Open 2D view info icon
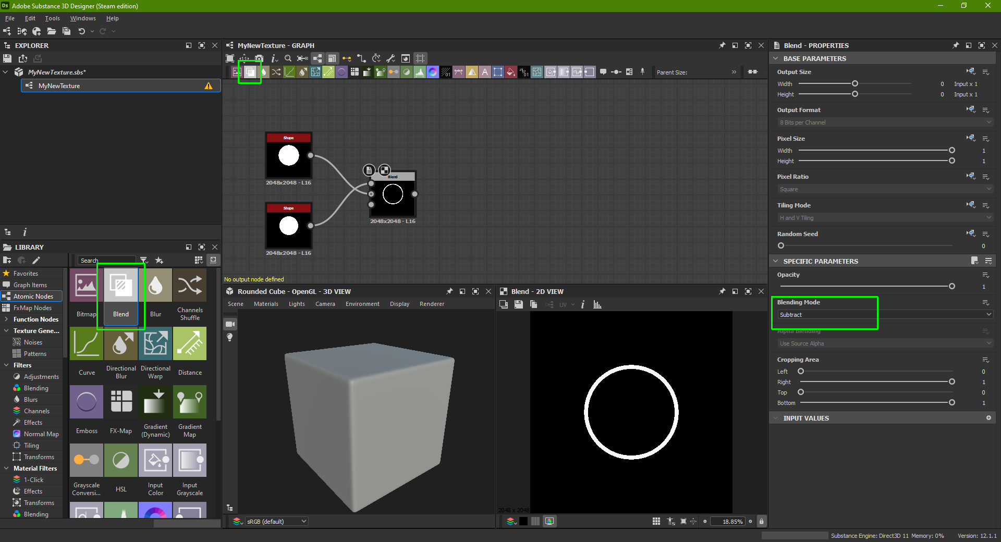Screen dimensions: 1001x542 click(583, 304)
